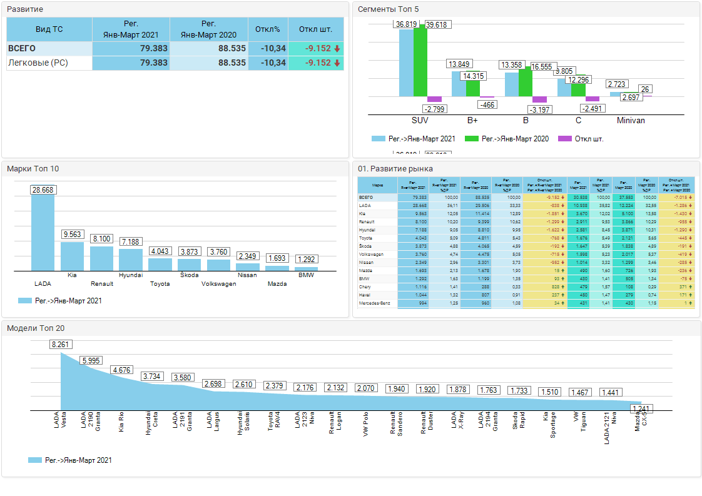
Task: Click the Вид ТС column header
Action: click(49, 29)
